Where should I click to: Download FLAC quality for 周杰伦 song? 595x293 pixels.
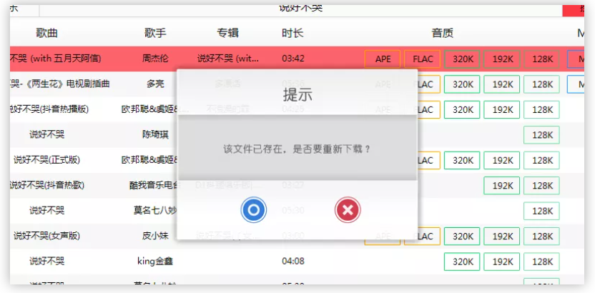tap(422, 59)
